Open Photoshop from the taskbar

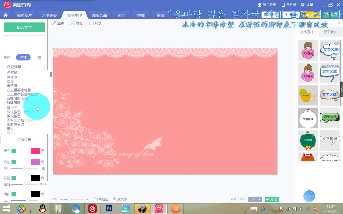point(109,208)
